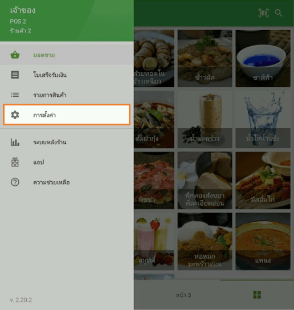Click the help question mark icon

[x=15, y=182]
